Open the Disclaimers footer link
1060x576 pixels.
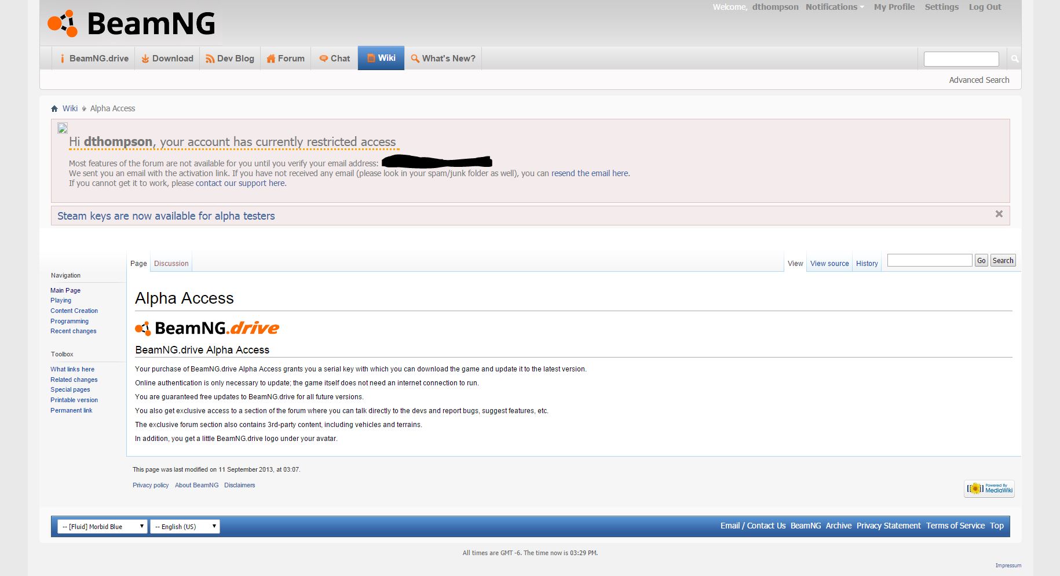tap(240, 485)
